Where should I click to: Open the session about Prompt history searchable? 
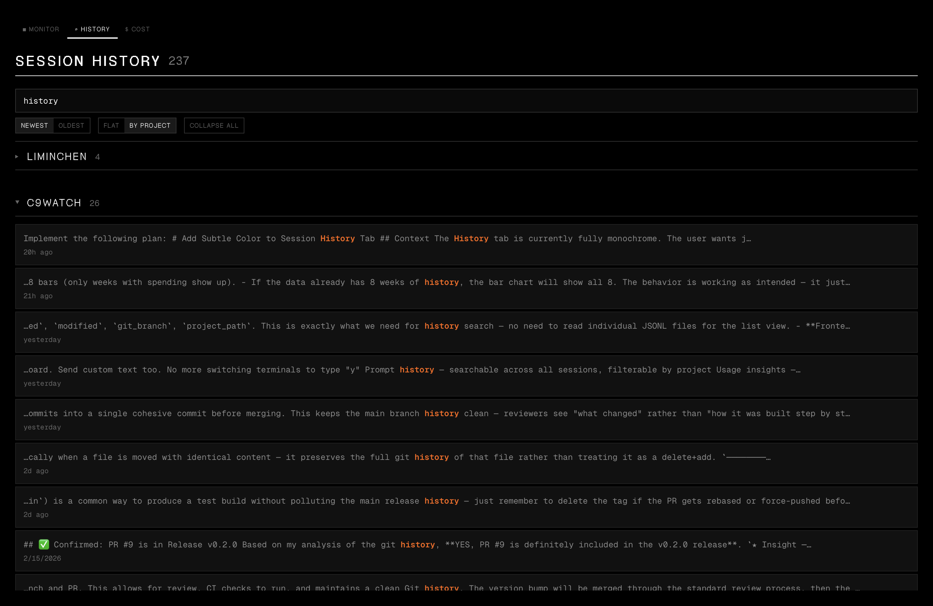pos(466,376)
